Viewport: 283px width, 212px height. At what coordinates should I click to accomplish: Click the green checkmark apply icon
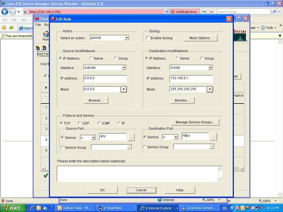point(46,175)
